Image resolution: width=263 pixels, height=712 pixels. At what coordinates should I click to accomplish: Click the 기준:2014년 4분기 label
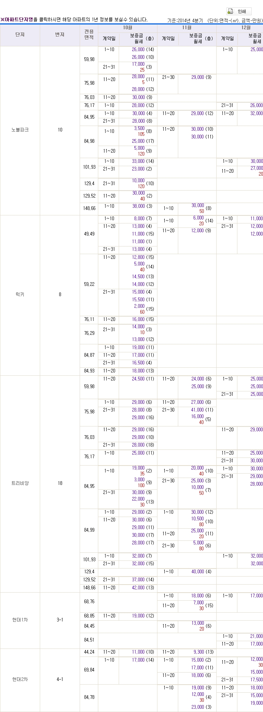[x=185, y=20]
